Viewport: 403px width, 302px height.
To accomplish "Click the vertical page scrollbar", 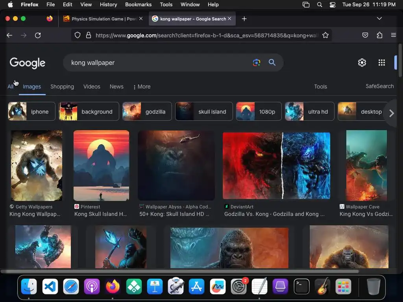I will tap(400, 60).
